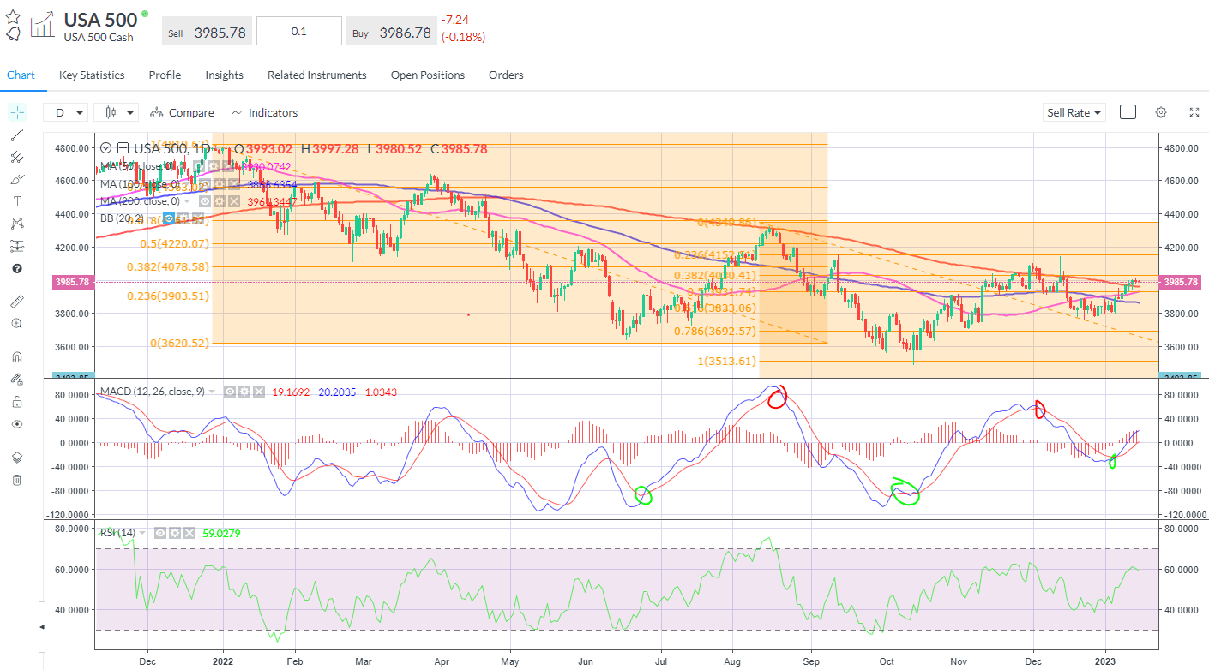Click the minus box next to USA 500 title
The width and height of the screenshot is (1209, 670).
[123, 148]
